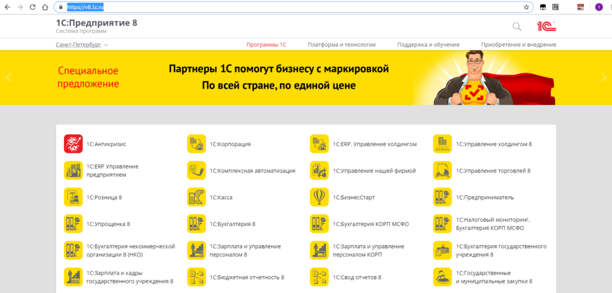View site information via the padlock icon

60,7
